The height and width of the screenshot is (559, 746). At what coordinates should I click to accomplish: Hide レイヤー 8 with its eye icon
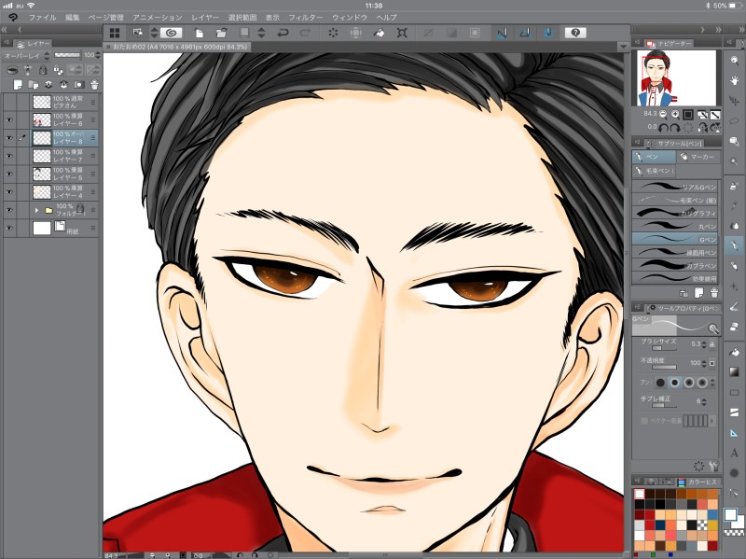9,137
